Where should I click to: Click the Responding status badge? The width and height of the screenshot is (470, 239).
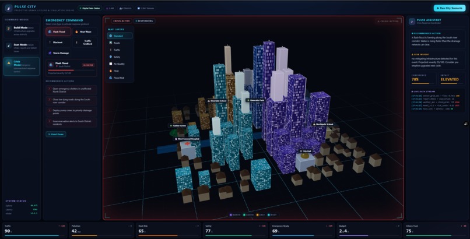144,21
